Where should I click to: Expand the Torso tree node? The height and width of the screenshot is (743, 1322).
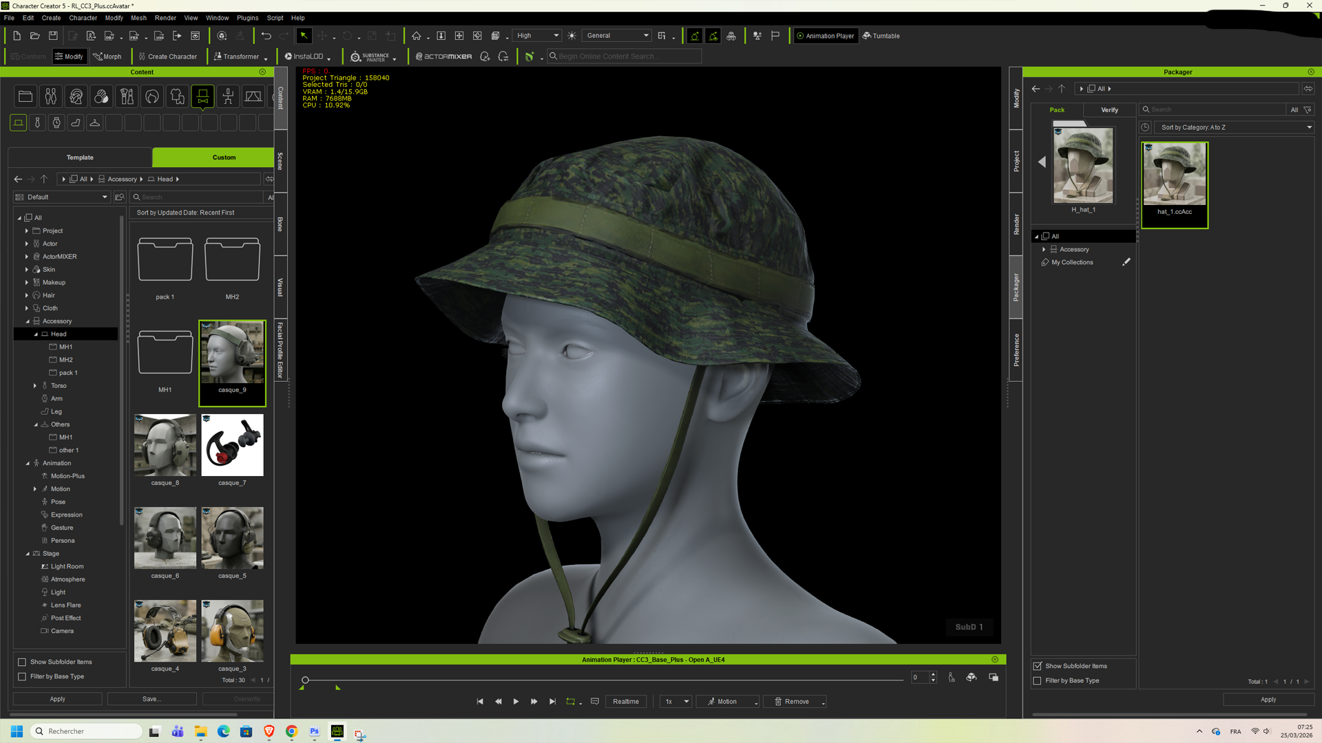pyautogui.click(x=35, y=386)
